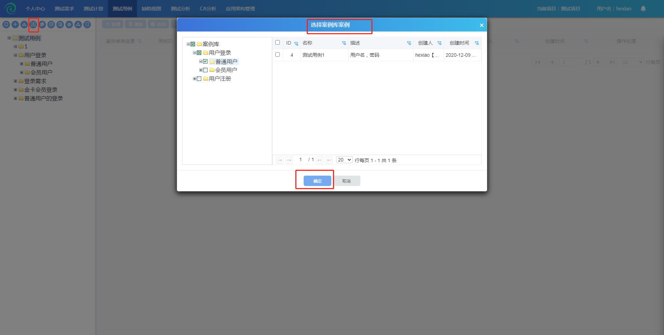The width and height of the screenshot is (664, 335).
Task: Go to last page in dialog pager
Action: (x=329, y=160)
